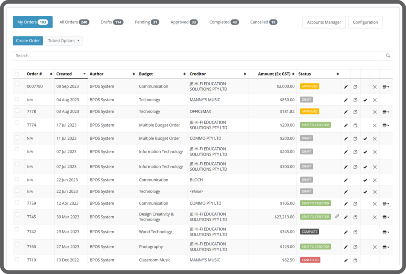Check the box for order 7742

coord(17,229)
